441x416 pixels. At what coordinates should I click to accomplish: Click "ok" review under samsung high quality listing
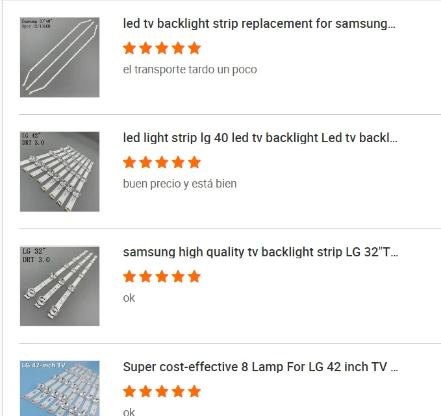click(x=129, y=299)
